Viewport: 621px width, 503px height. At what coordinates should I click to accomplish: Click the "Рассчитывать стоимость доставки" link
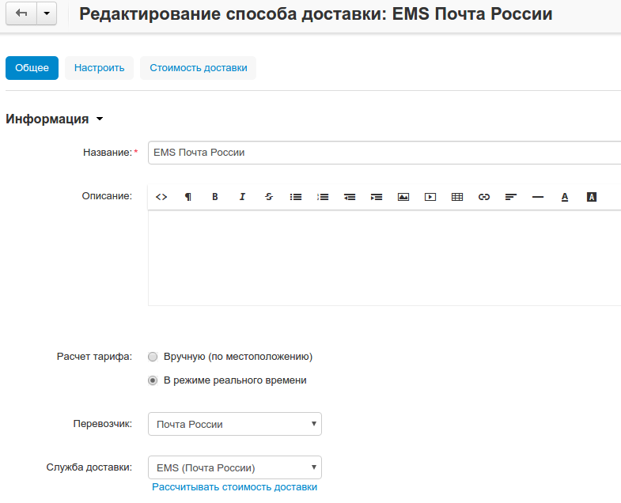tap(234, 487)
